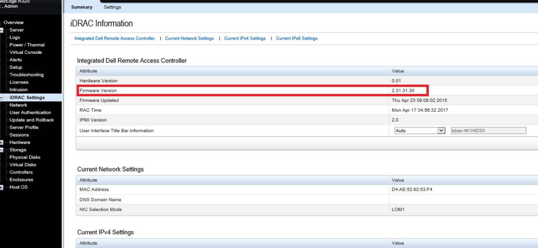Open Enclosures under Storage
The image size is (538, 248).
click(x=21, y=180)
